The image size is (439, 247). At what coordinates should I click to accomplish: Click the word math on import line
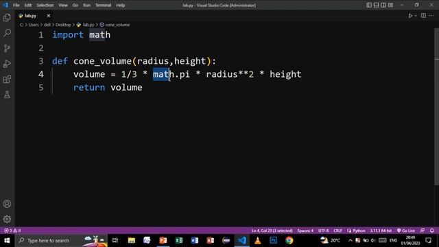[x=99, y=35]
